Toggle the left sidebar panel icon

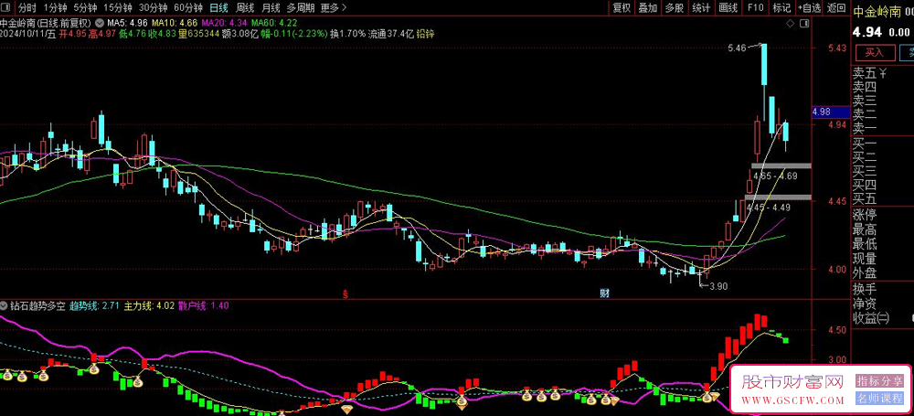pyautogui.click(x=7, y=7)
